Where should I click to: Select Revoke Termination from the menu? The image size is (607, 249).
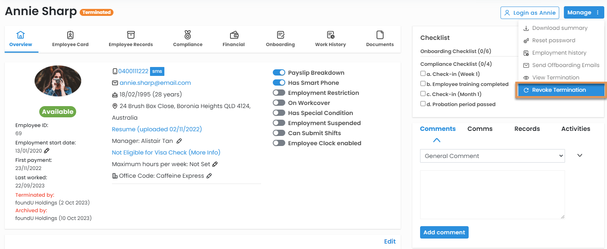(x=559, y=90)
